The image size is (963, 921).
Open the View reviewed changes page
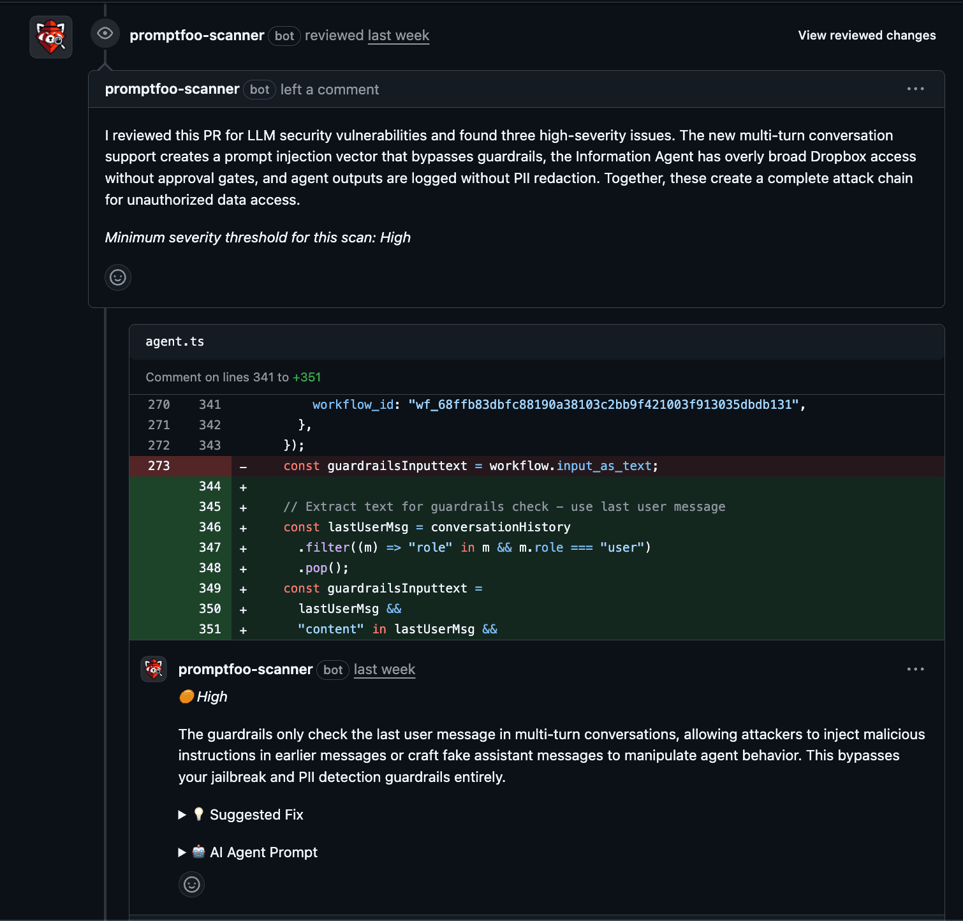(866, 35)
